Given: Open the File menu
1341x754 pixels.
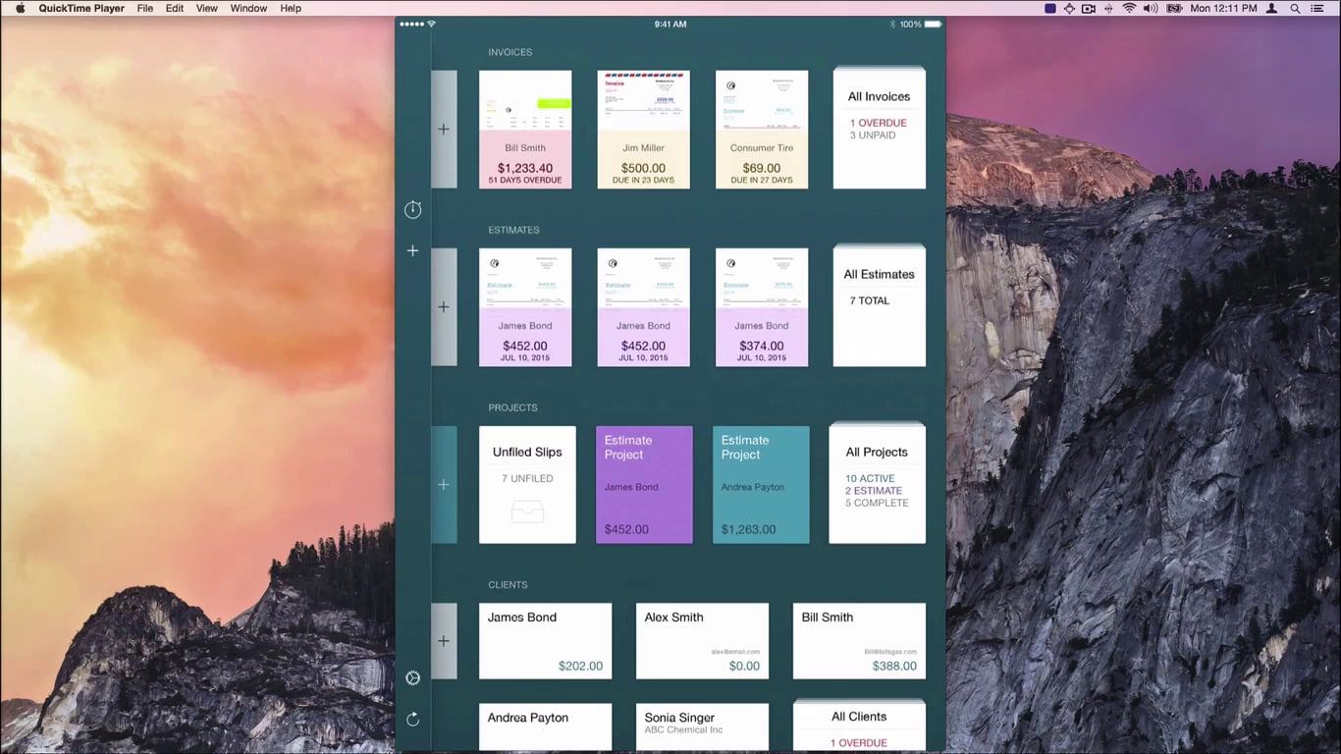Looking at the screenshot, I should tap(145, 8).
